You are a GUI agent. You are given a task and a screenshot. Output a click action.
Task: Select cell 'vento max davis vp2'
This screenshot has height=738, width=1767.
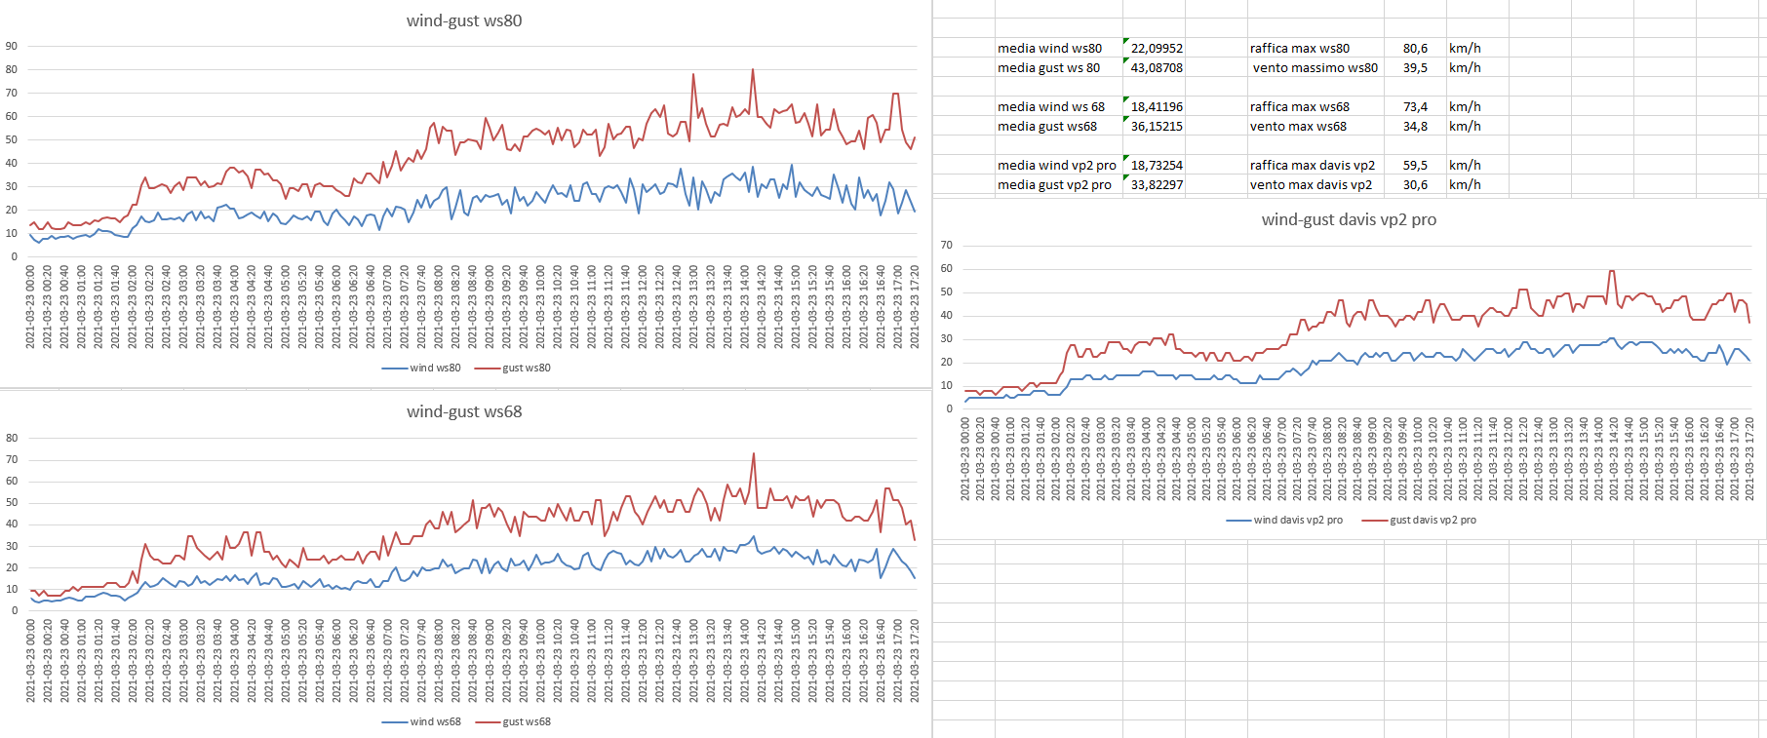[x=1315, y=184]
